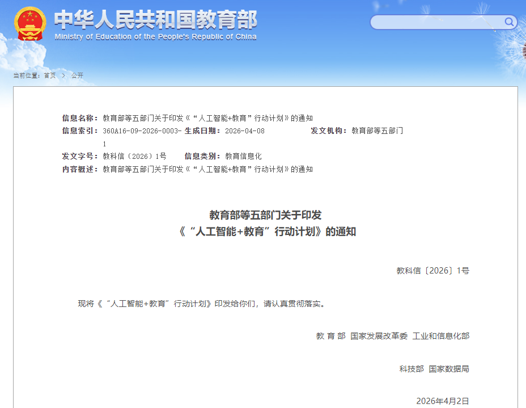Click the breadcrumb arrow separator

click(63, 75)
